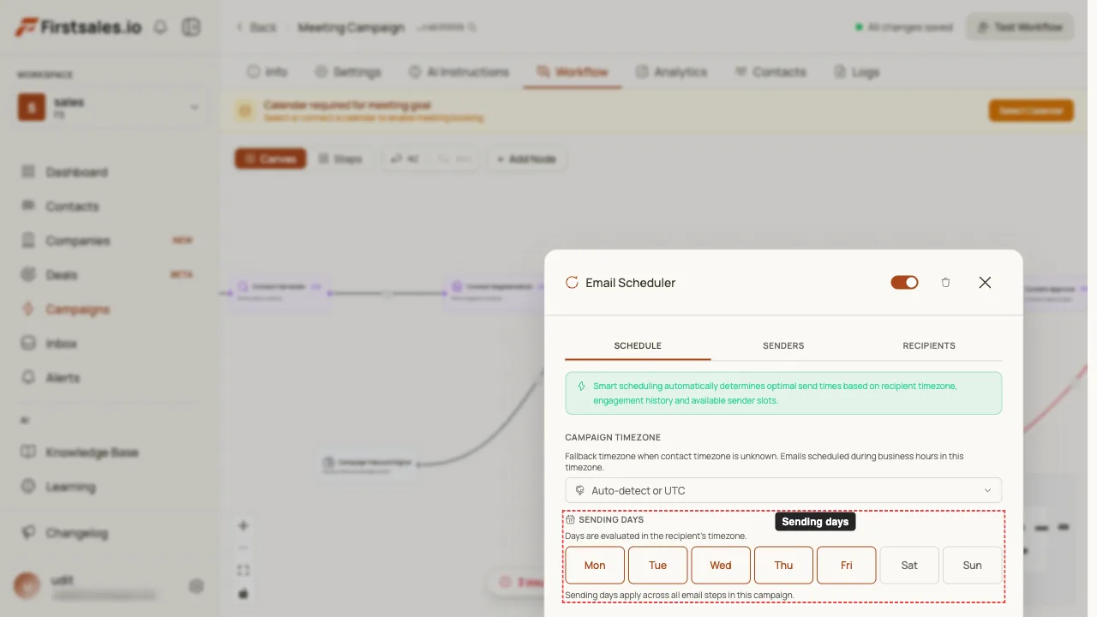Deselect Mon as a sending day
The height and width of the screenshot is (617, 1097).
click(x=595, y=565)
